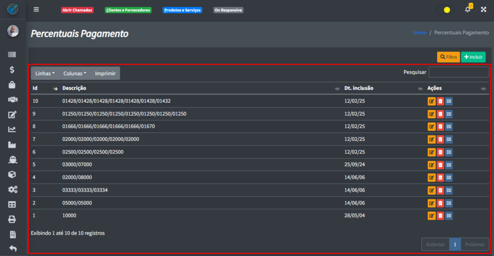Click the edit icon for row Id 10
The width and height of the screenshot is (494, 256).
tap(431, 101)
